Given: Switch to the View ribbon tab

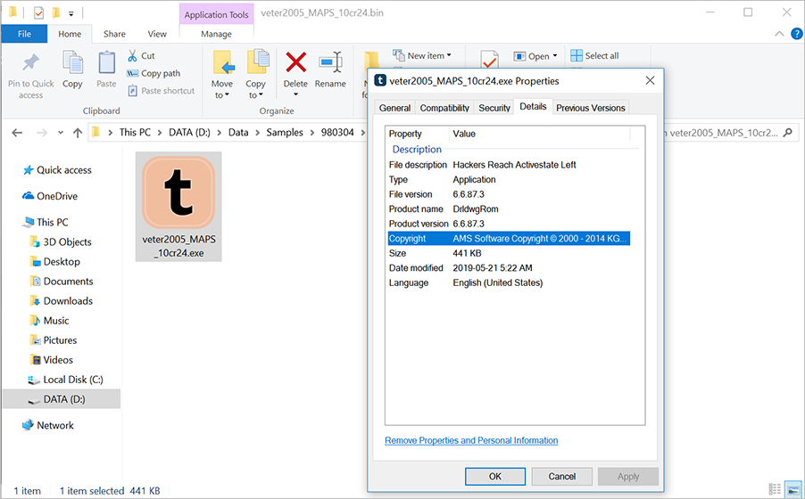Looking at the screenshot, I should pyautogui.click(x=157, y=34).
